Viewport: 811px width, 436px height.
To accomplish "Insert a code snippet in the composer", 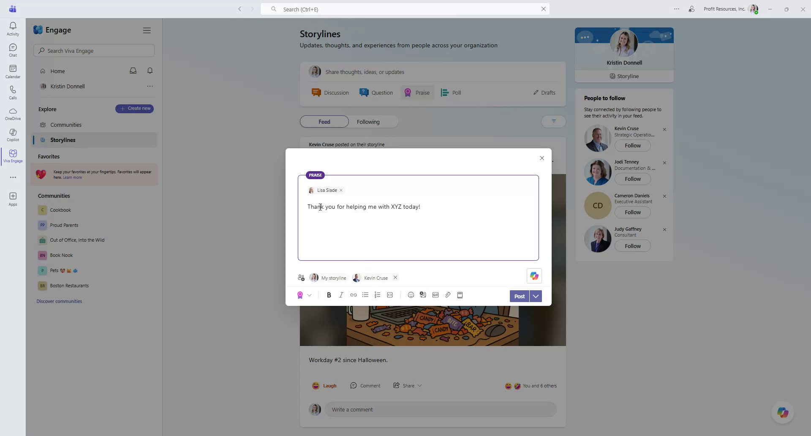I will coord(390,295).
